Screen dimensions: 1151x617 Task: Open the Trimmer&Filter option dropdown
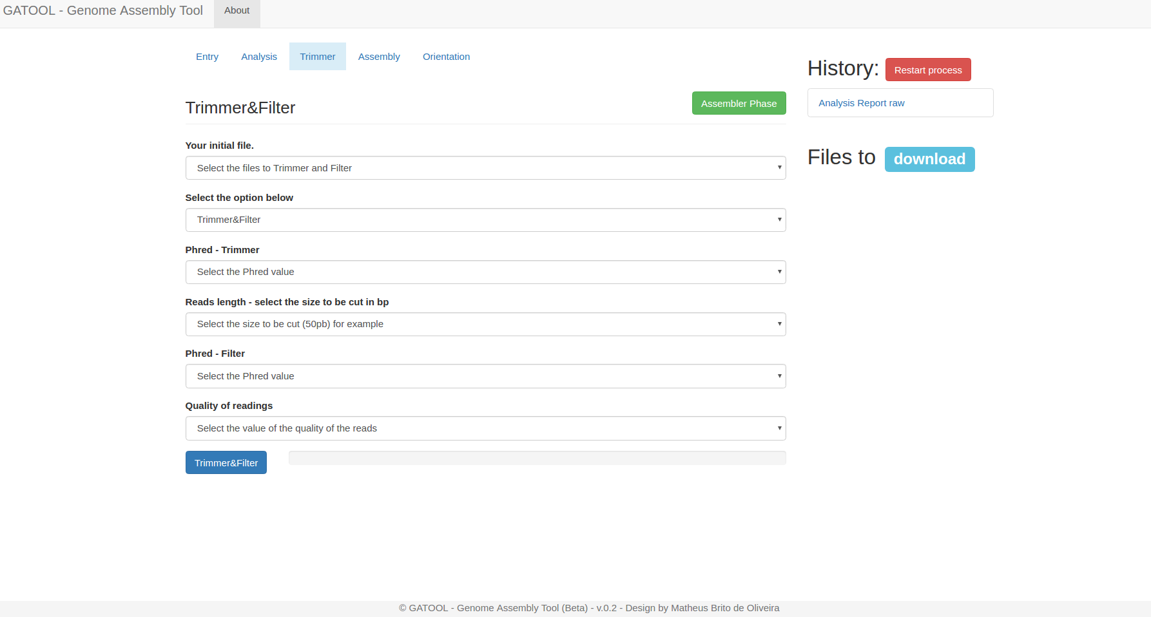485,220
